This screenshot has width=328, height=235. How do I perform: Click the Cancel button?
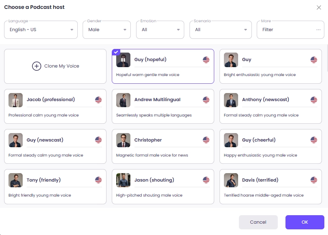pyautogui.click(x=258, y=222)
